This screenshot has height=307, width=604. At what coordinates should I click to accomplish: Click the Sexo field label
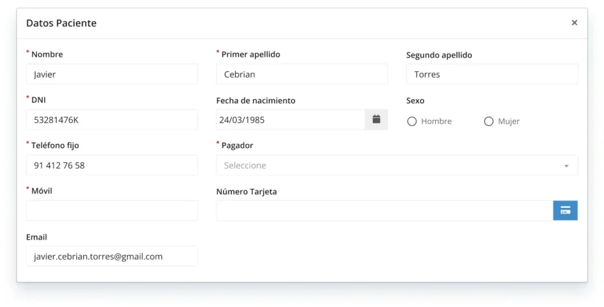[415, 100]
